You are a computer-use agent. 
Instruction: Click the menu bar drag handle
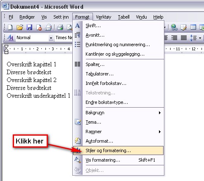(x=5, y=16)
